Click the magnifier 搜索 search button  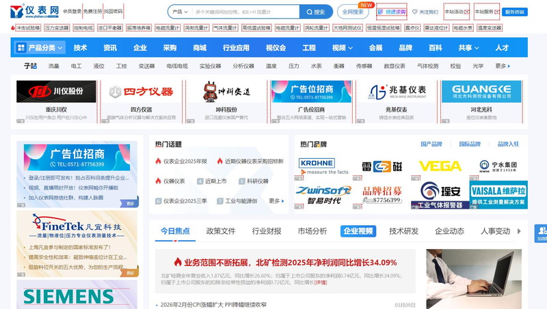pyautogui.click(x=316, y=12)
